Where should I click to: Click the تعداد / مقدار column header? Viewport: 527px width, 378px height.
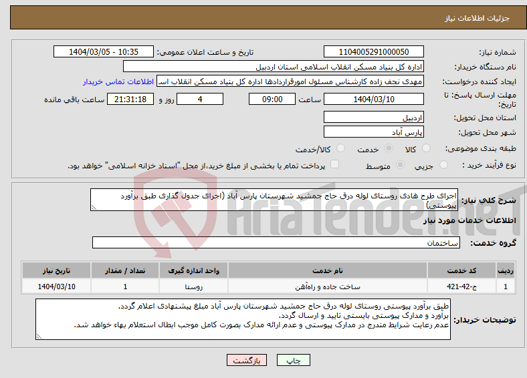[125, 270]
